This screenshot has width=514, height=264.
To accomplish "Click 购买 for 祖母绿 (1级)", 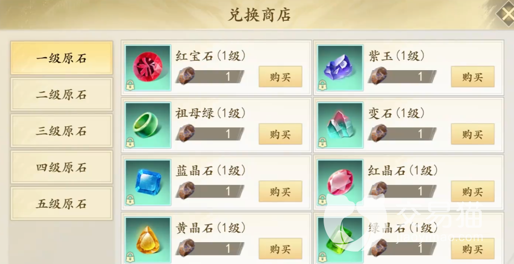I will click(x=280, y=134).
